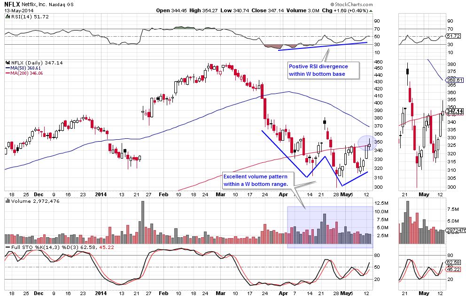Image resolution: width=466 pixels, height=296 pixels.
Task: Click the 347.14 price label on zoom panel
Action: tap(455, 111)
